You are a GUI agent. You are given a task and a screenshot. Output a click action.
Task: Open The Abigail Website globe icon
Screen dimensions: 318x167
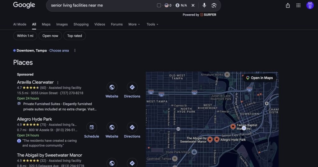pyautogui.click(x=112, y=163)
